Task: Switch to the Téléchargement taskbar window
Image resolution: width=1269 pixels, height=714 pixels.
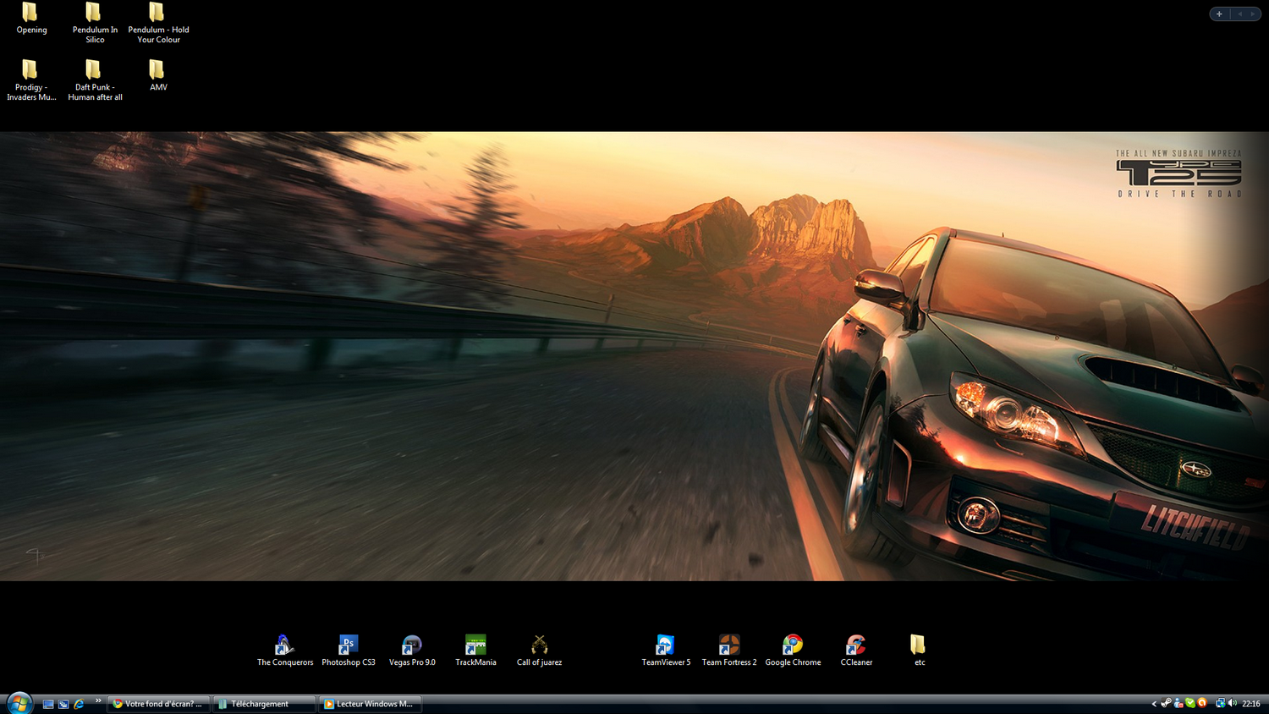Action: [x=264, y=704]
